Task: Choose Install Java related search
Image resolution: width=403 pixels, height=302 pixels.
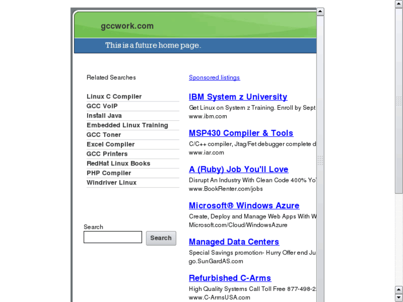Action: tap(104, 116)
